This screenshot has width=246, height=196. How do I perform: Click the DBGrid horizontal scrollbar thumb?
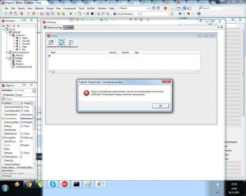pos(53,71)
